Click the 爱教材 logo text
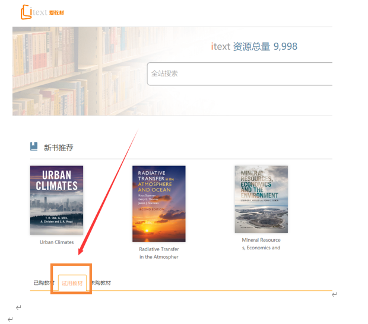 (56, 12)
